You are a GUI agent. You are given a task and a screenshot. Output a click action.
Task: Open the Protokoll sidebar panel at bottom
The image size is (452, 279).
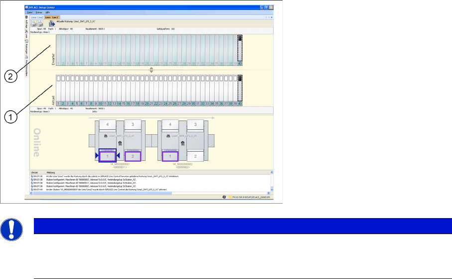click(x=26, y=67)
